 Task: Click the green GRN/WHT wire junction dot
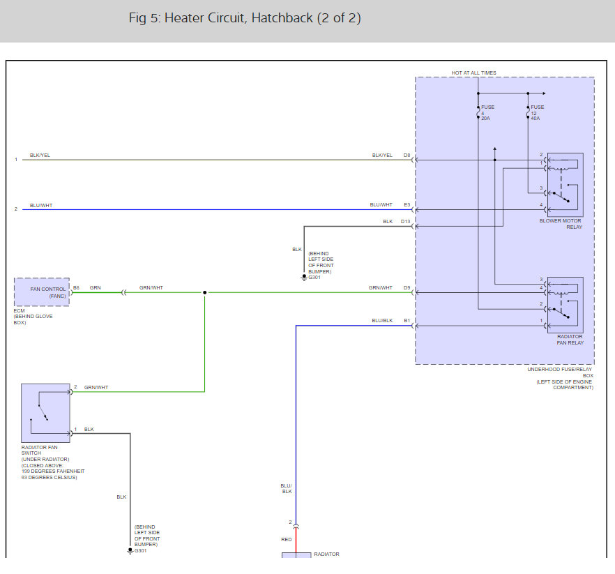click(205, 292)
